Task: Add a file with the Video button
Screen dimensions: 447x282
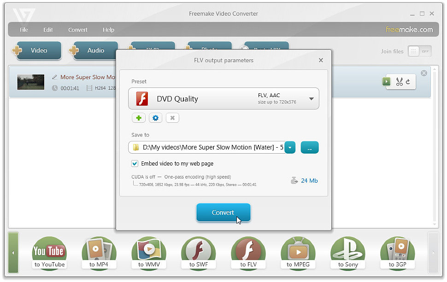Action: [x=39, y=50]
